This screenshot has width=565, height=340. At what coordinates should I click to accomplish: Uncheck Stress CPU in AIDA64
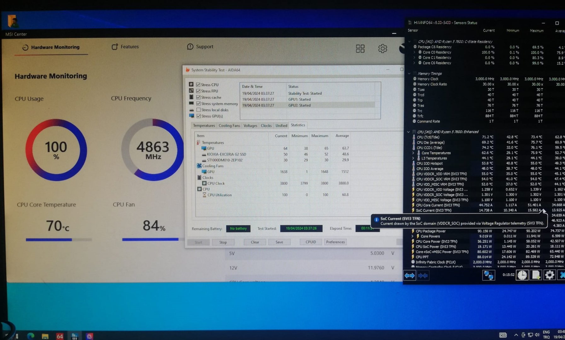[198, 85]
